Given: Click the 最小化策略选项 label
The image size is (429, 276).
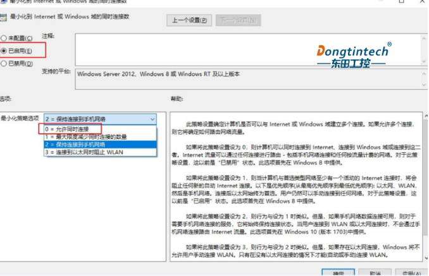Looking at the screenshot, I should (20, 118).
